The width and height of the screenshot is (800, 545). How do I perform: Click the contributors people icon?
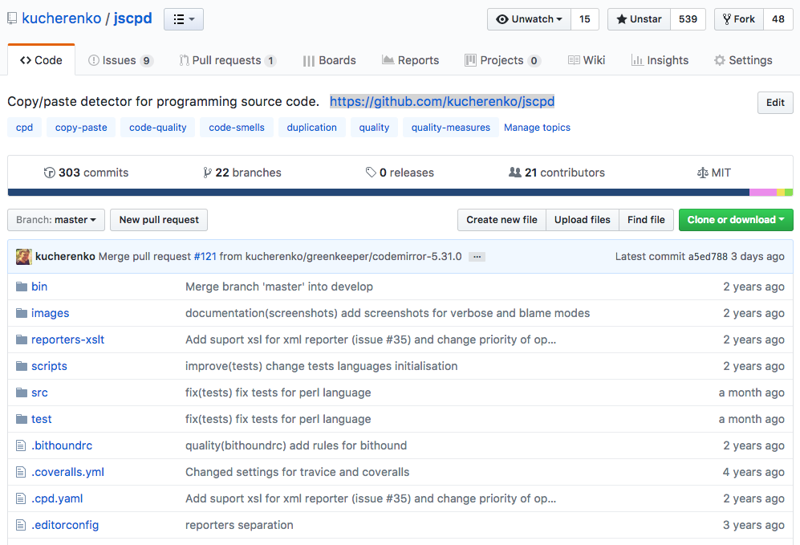515,173
